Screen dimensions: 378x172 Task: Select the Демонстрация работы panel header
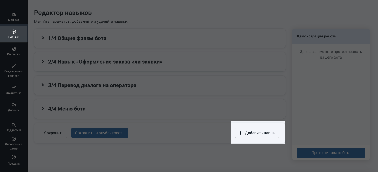317,36
